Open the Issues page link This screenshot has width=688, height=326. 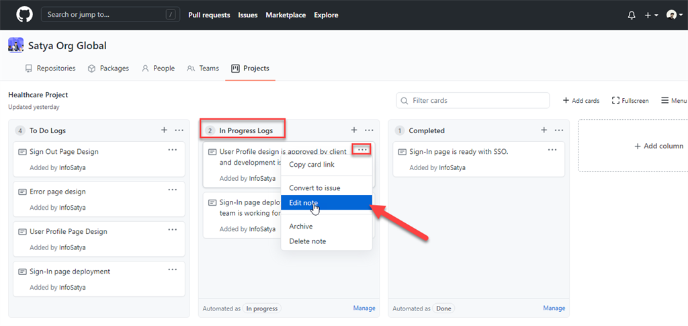point(247,15)
